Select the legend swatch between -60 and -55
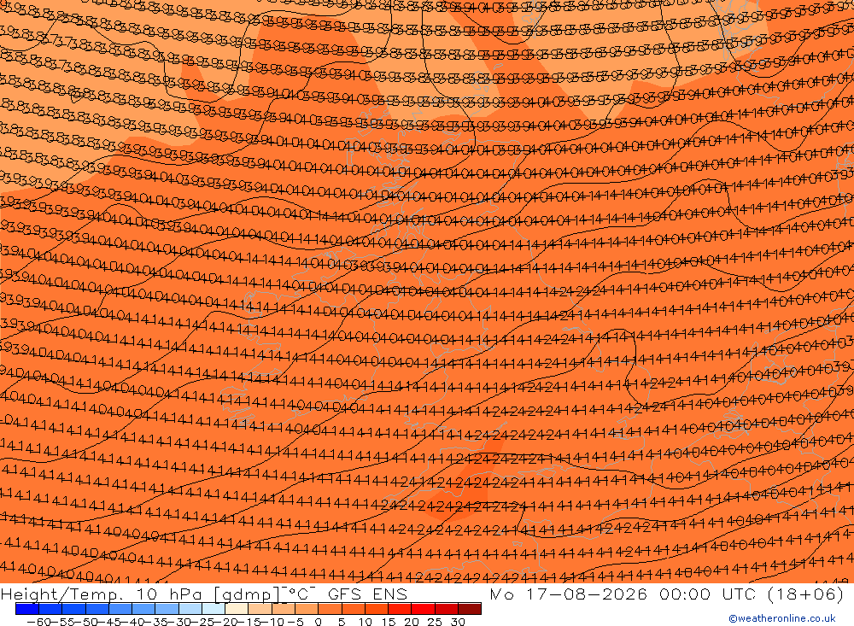 click(x=50, y=609)
